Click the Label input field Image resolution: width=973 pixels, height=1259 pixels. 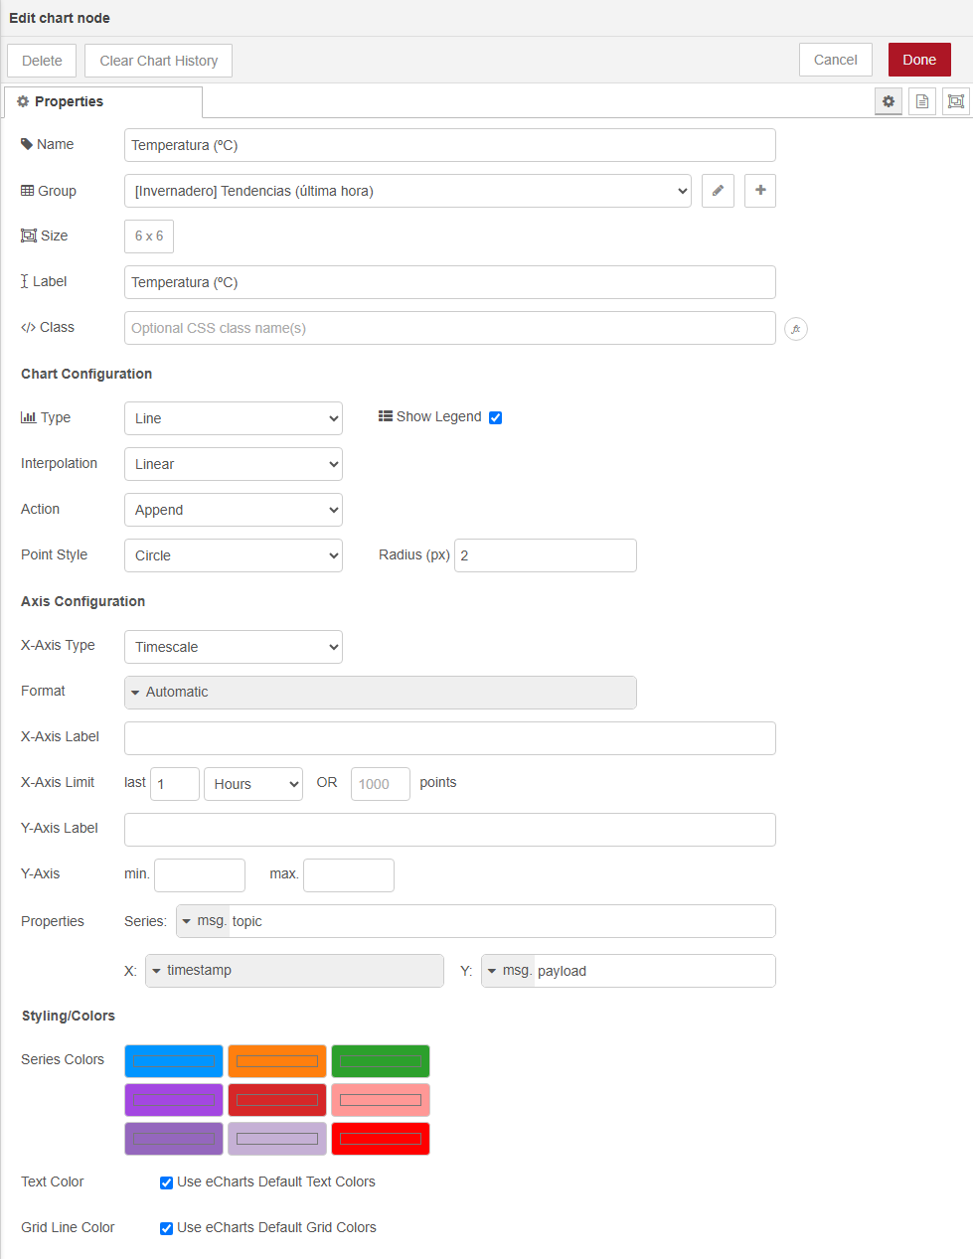[x=450, y=282]
